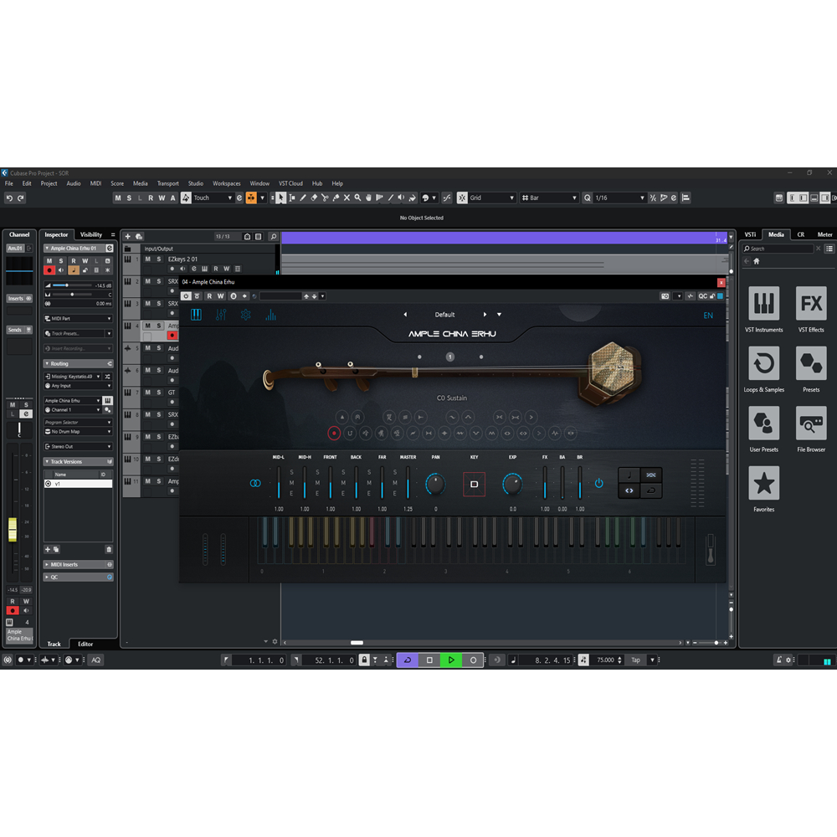Open the Default preset dropdown arrow in plugin

click(499, 315)
